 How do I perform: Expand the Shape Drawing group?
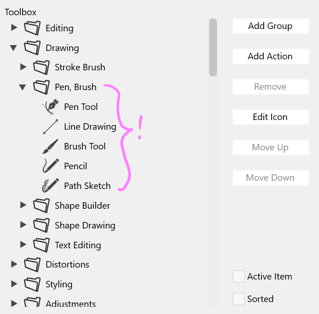(23, 225)
